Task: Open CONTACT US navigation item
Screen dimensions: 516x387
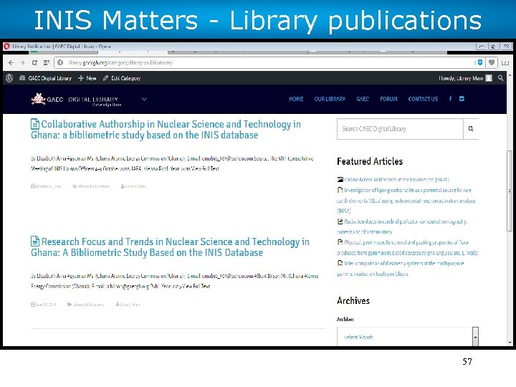Action: (x=423, y=99)
